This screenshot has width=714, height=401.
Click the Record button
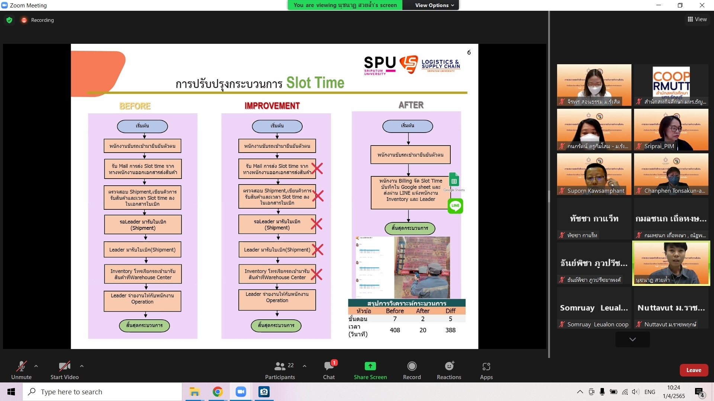point(412,370)
